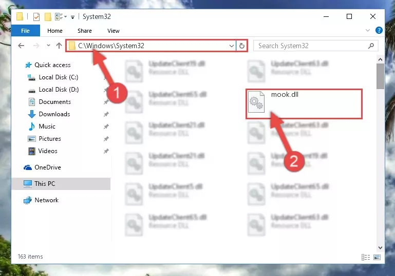Image resolution: width=395 pixels, height=276 pixels.
Task: Go up one folder level
Action: tap(59, 46)
